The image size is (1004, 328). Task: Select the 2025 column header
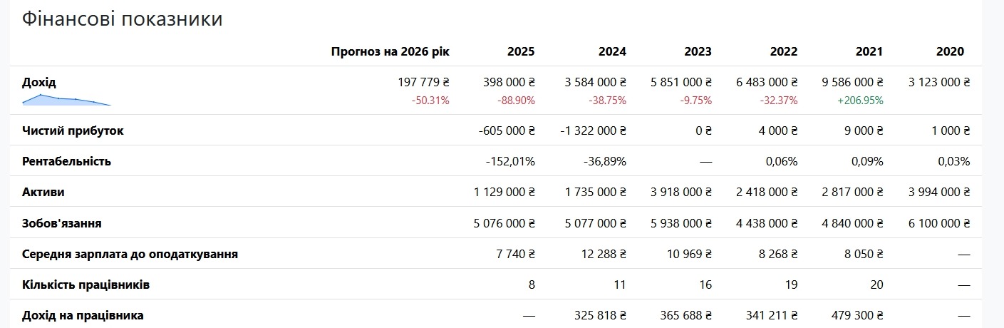pos(521,51)
